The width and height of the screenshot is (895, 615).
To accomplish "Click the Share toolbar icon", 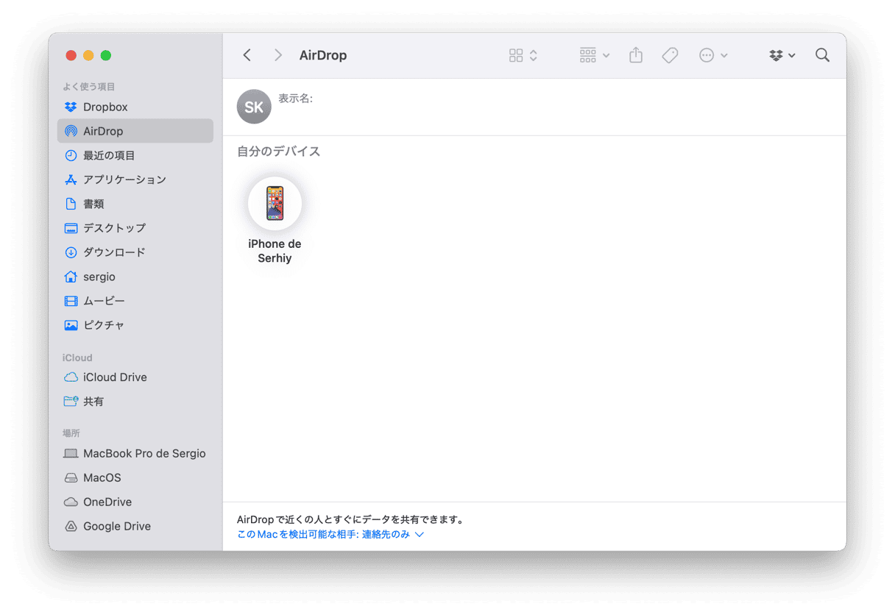I will 636,55.
